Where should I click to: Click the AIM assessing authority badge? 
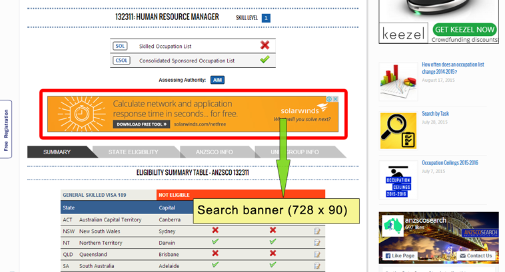(217, 80)
